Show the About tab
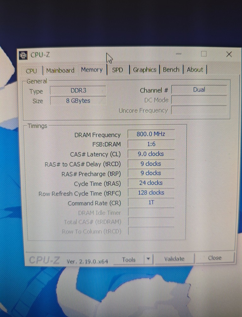 pyautogui.click(x=195, y=69)
